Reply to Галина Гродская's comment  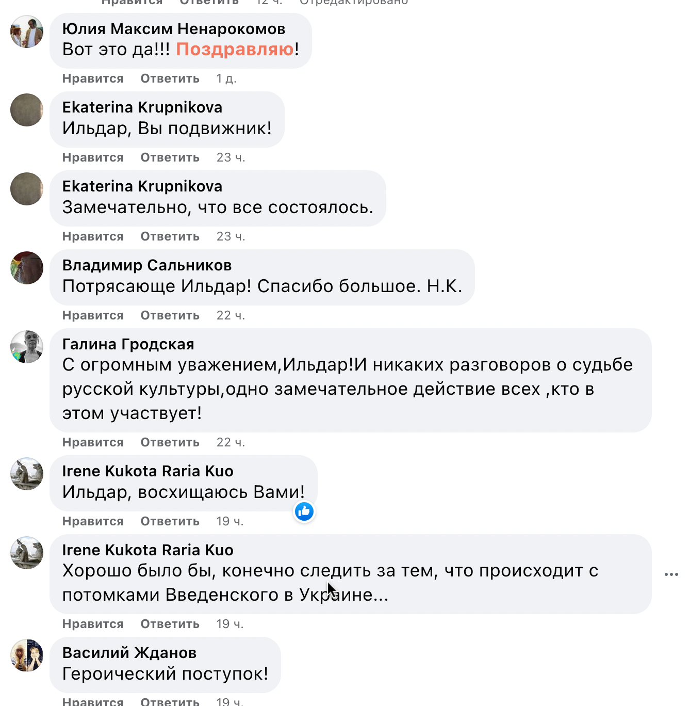pos(170,442)
